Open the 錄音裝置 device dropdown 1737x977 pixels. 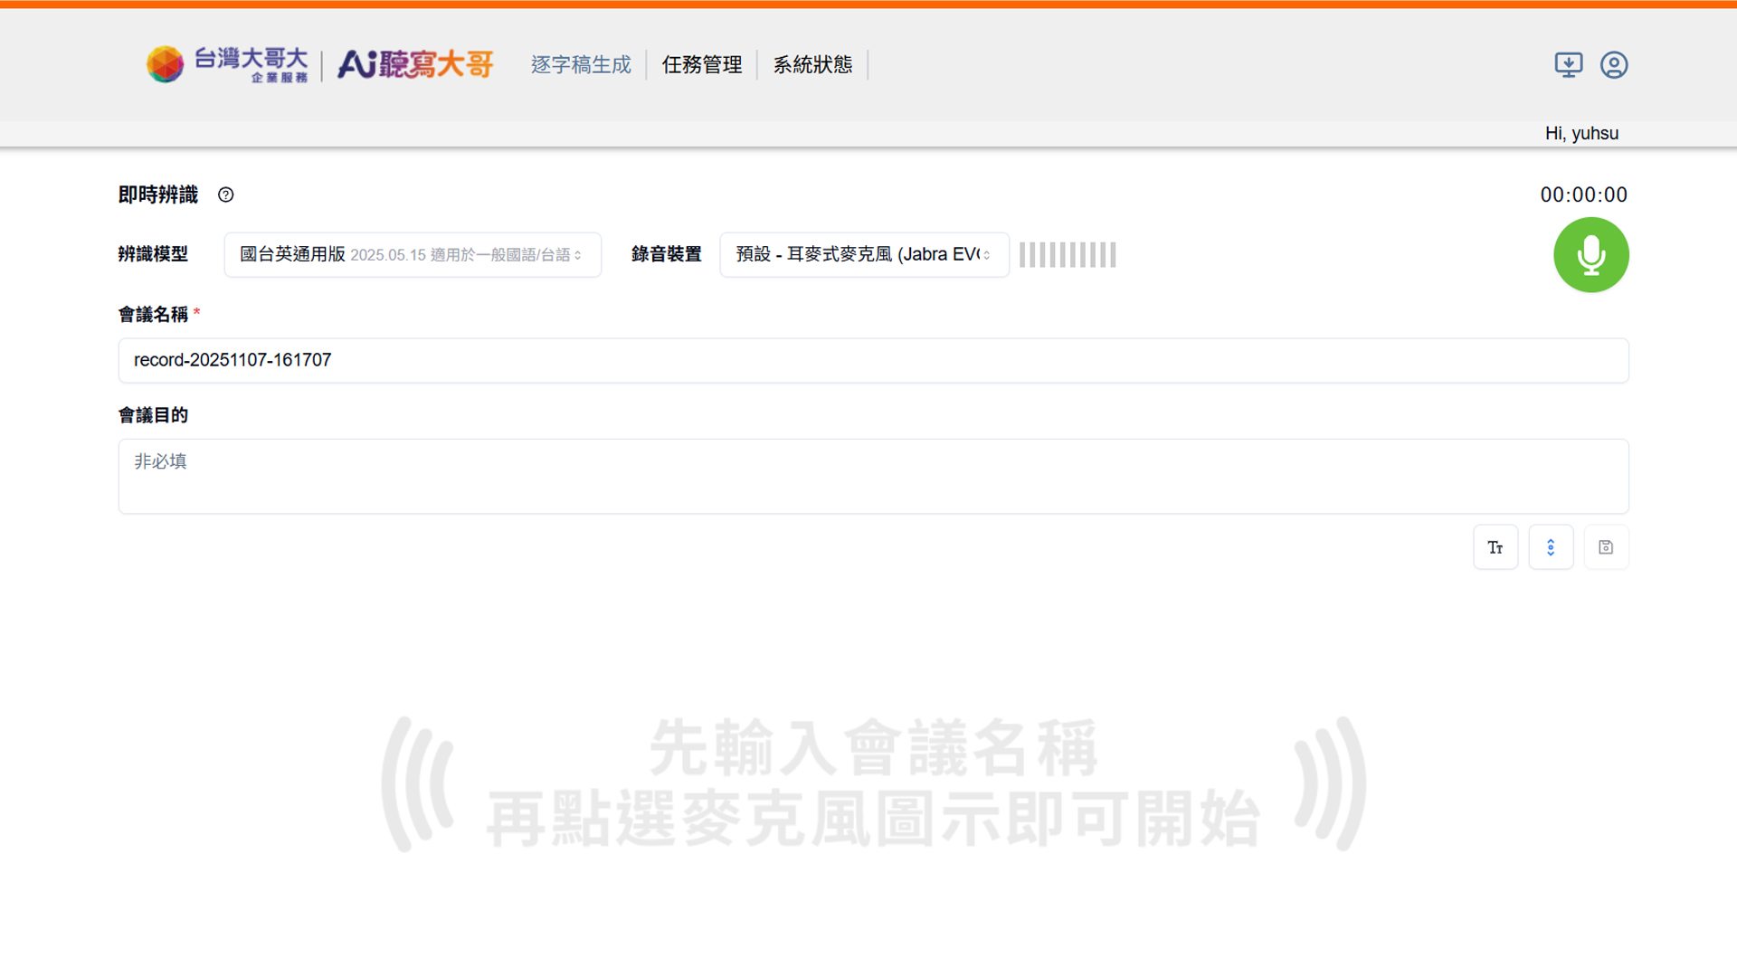point(864,255)
